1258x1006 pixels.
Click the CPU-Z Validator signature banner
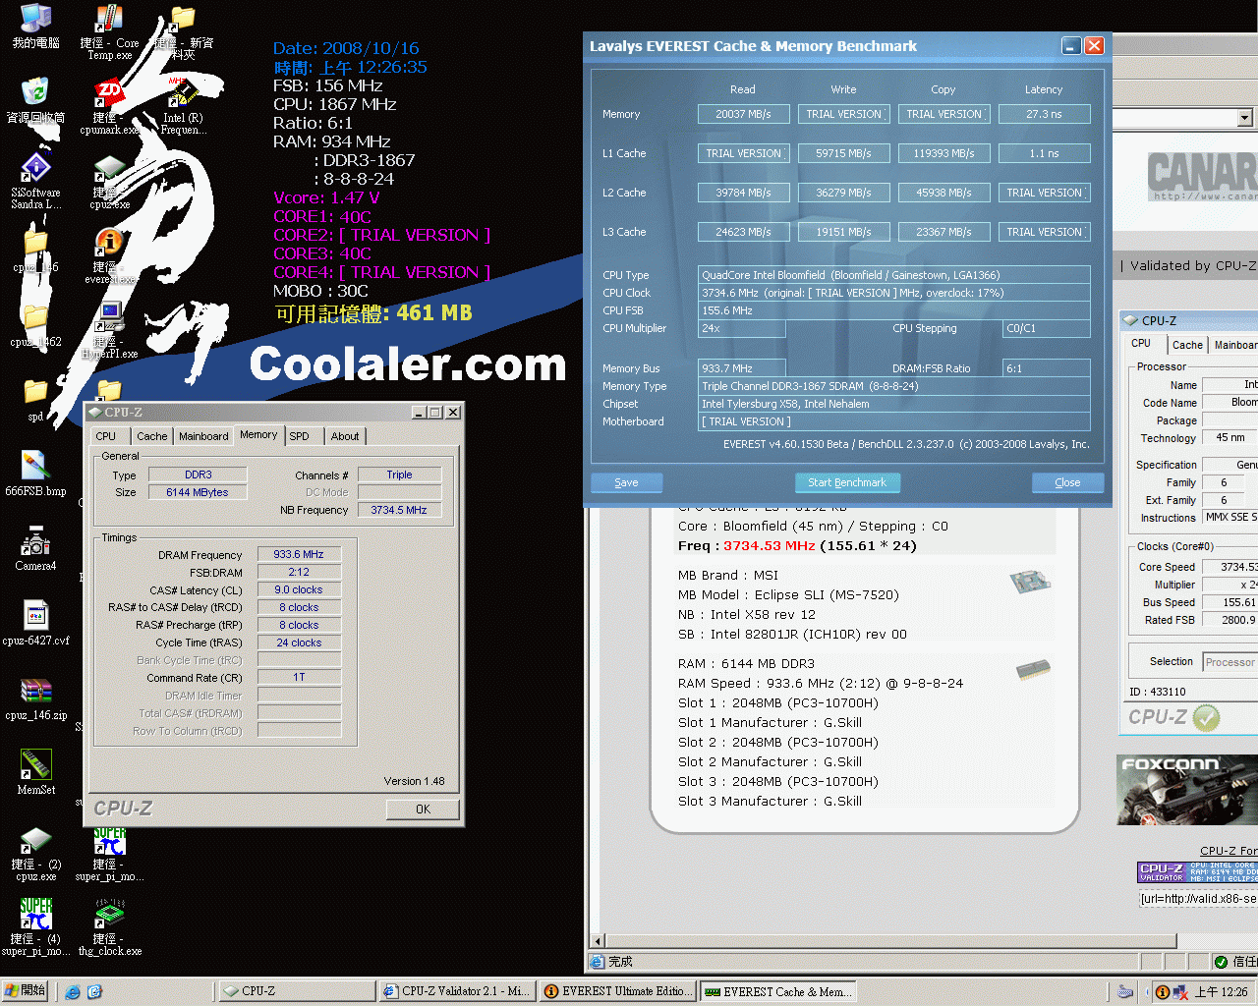1197,872
